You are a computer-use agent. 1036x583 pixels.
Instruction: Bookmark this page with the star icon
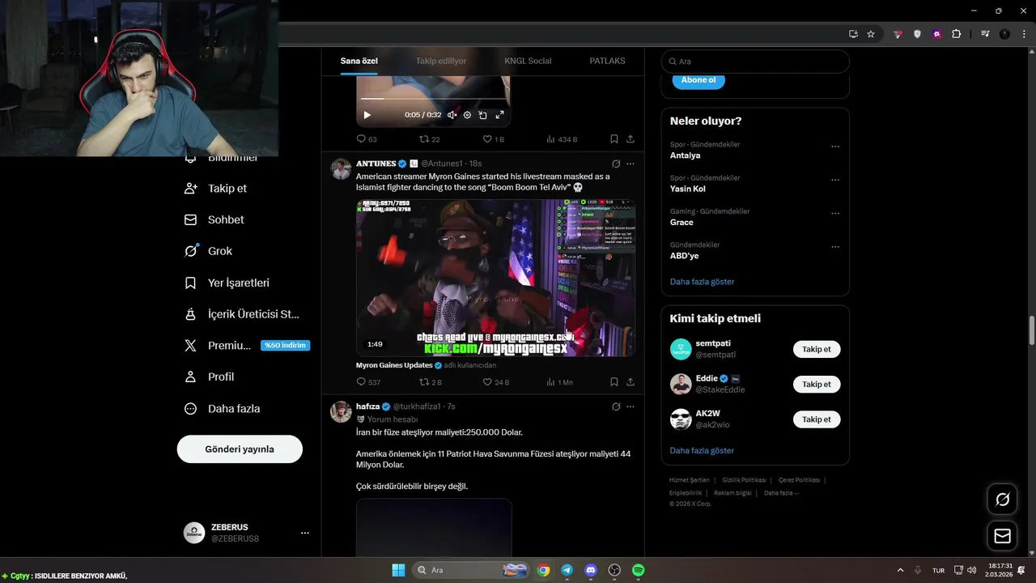(871, 34)
